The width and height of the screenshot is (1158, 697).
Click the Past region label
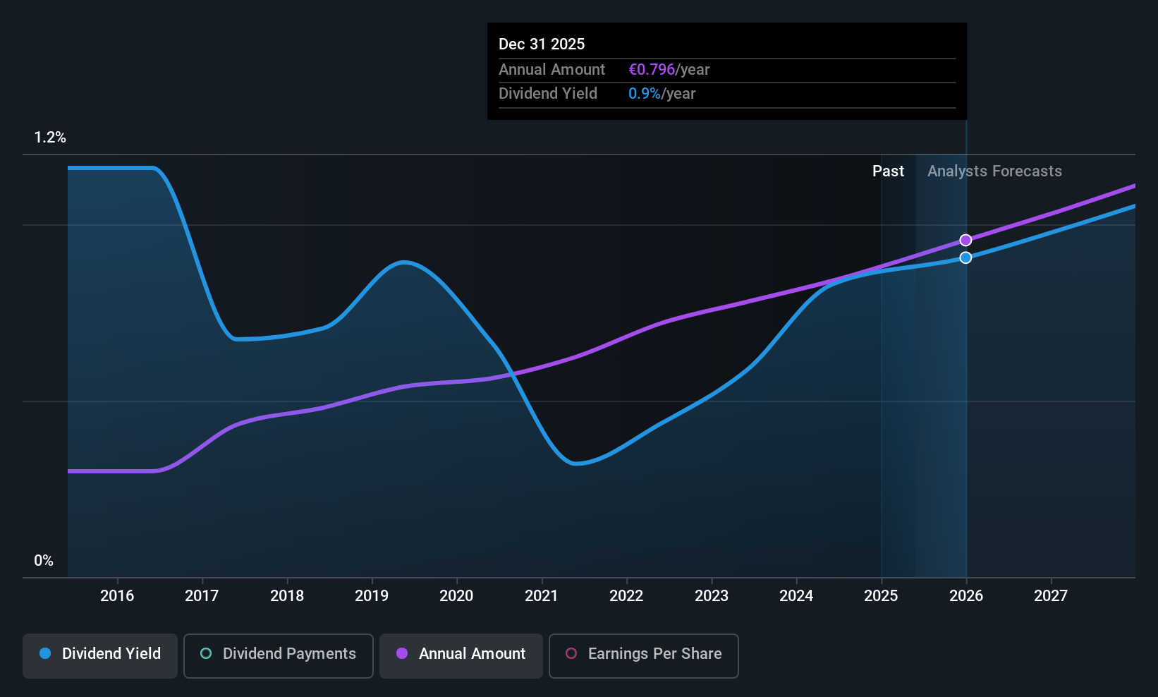pyautogui.click(x=888, y=171)
